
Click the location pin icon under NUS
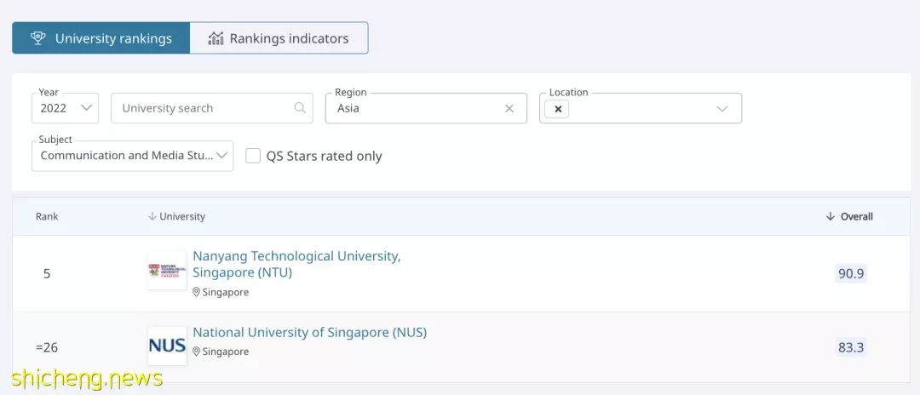[x=197, y=352]
